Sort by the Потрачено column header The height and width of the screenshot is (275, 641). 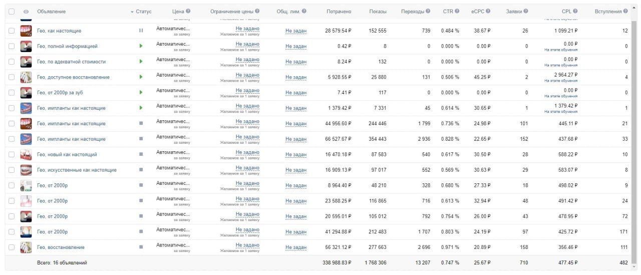point(339,12)
